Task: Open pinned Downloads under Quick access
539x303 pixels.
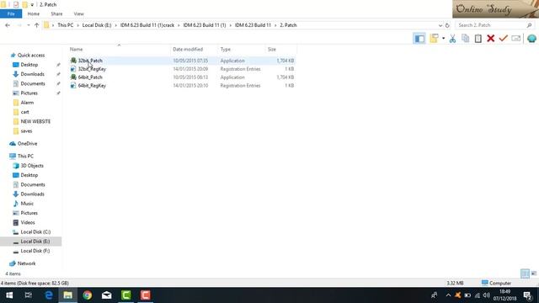Action: (32, 74)
